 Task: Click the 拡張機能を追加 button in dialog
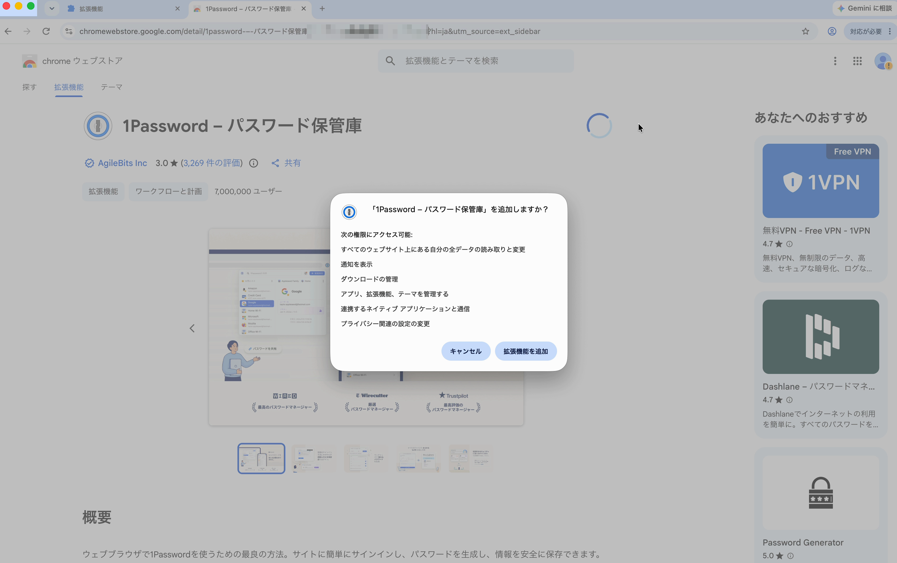(525, 351)
